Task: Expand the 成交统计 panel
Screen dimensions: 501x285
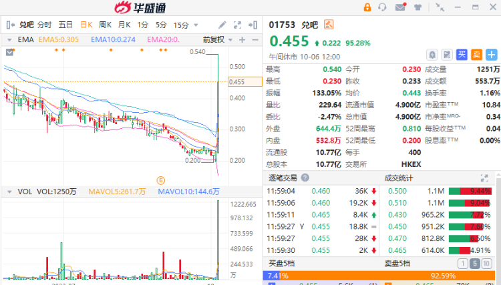Action: click(484, 178)
